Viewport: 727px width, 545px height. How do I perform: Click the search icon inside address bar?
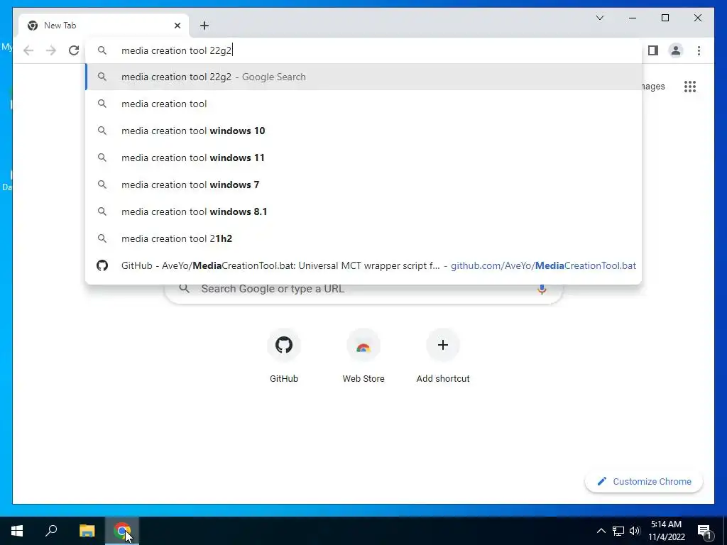[x=102, y=50]
